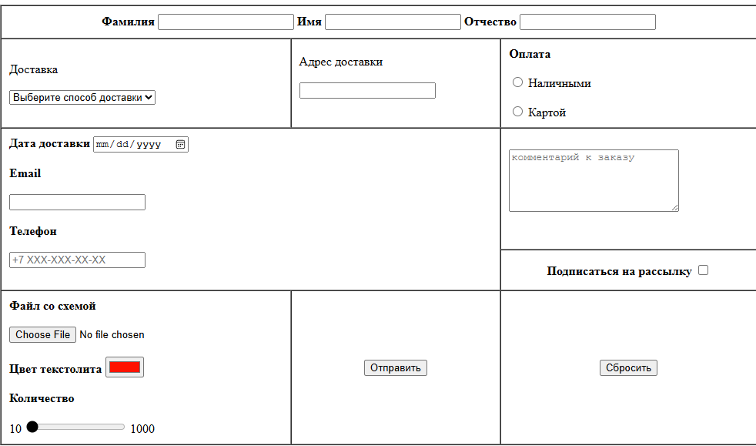Focus the Фамилия input field

tap(226, 22)
